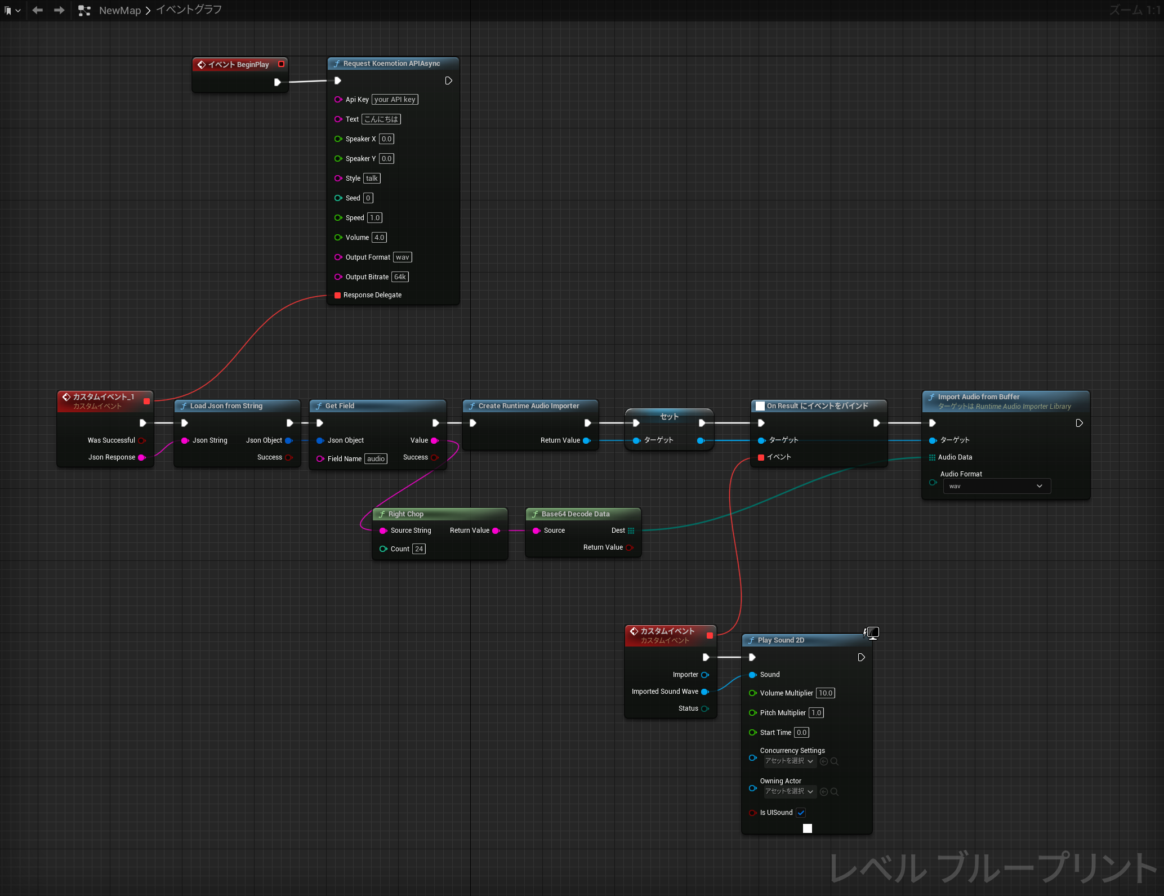
Task: Select NewMap in the breadcrumb bar
Action: [x=119, y=10]
